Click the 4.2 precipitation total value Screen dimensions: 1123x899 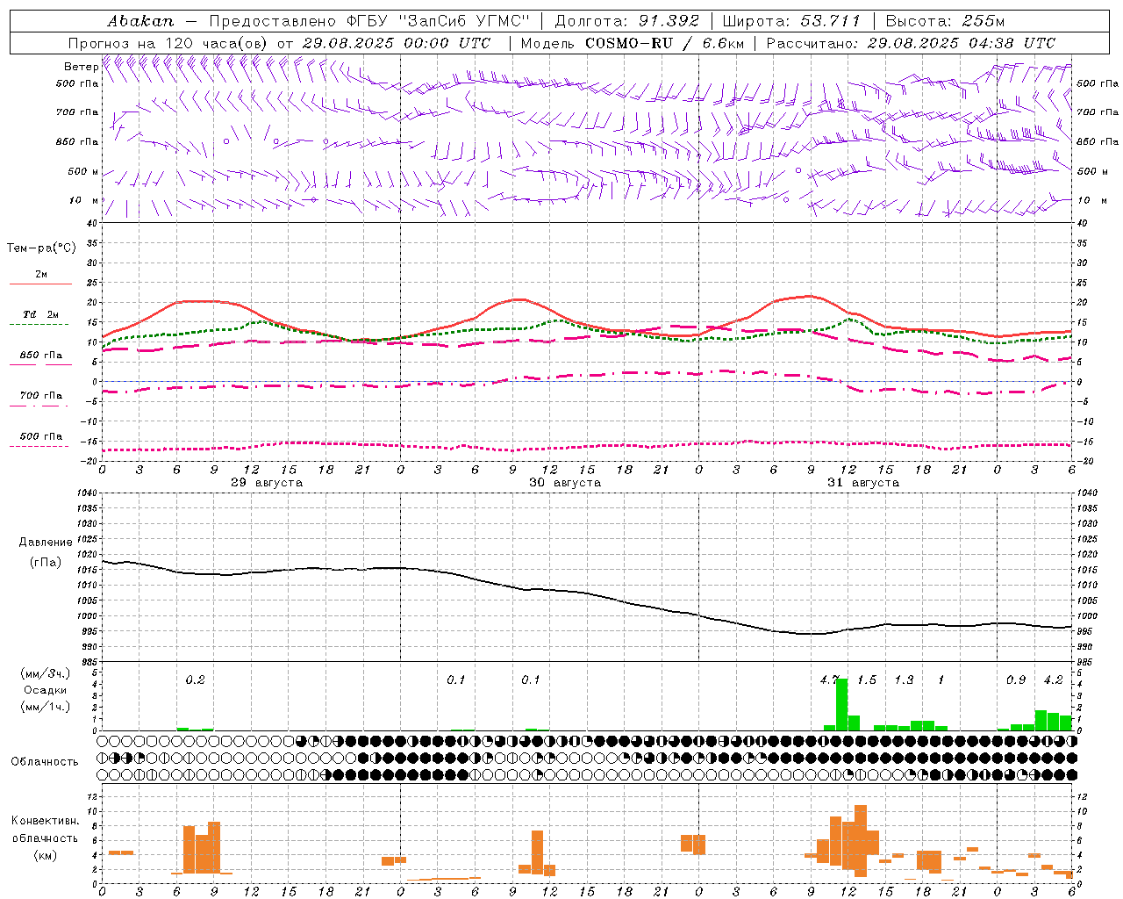(1053, 680)
